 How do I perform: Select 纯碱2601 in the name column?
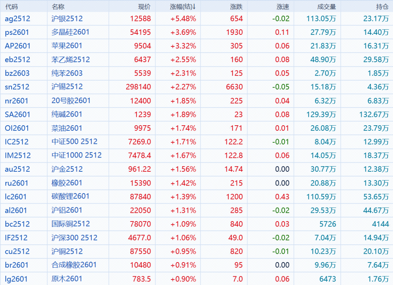point(67,114)
